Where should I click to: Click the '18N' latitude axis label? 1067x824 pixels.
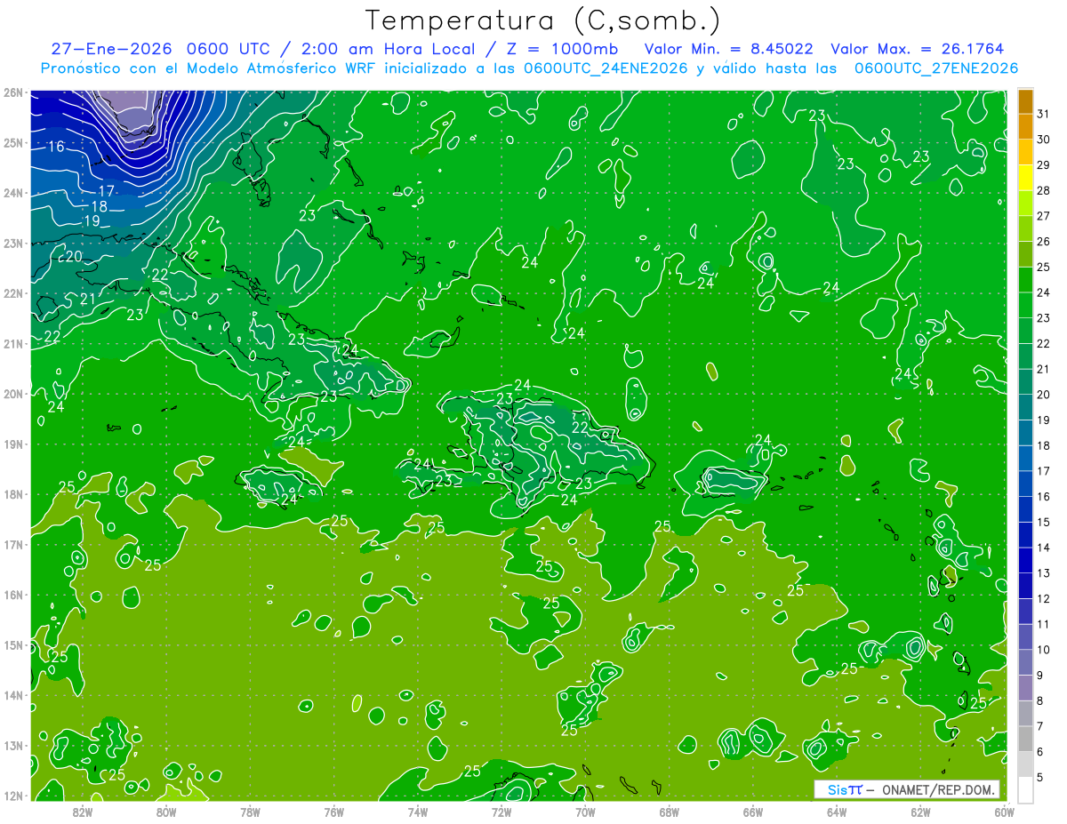12,494
